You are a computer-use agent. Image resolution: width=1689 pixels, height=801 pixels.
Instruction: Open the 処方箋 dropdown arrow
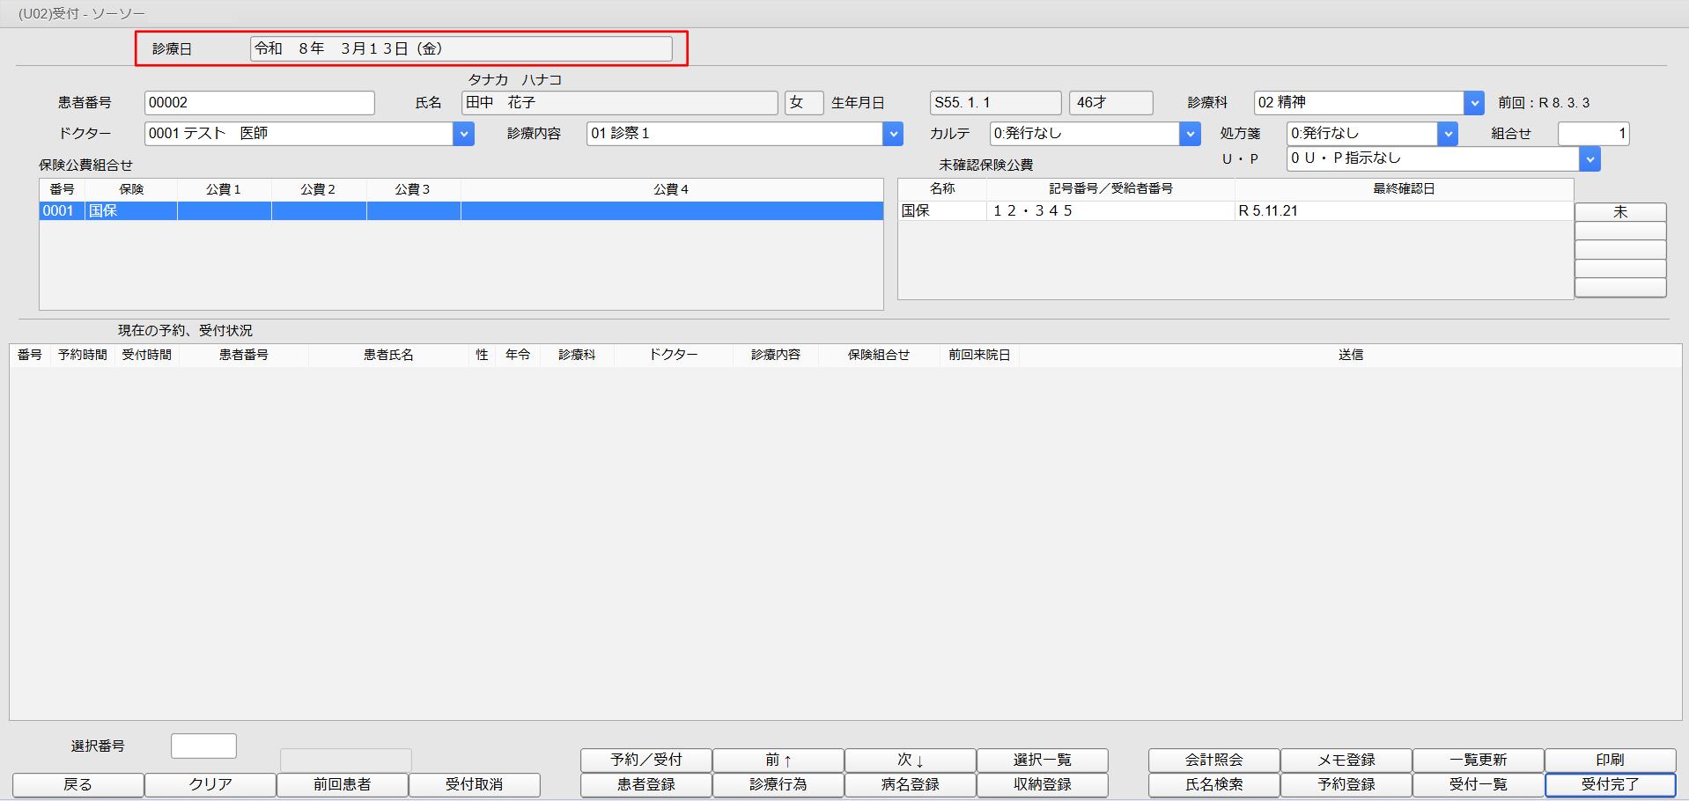[x=1447, y=134]
